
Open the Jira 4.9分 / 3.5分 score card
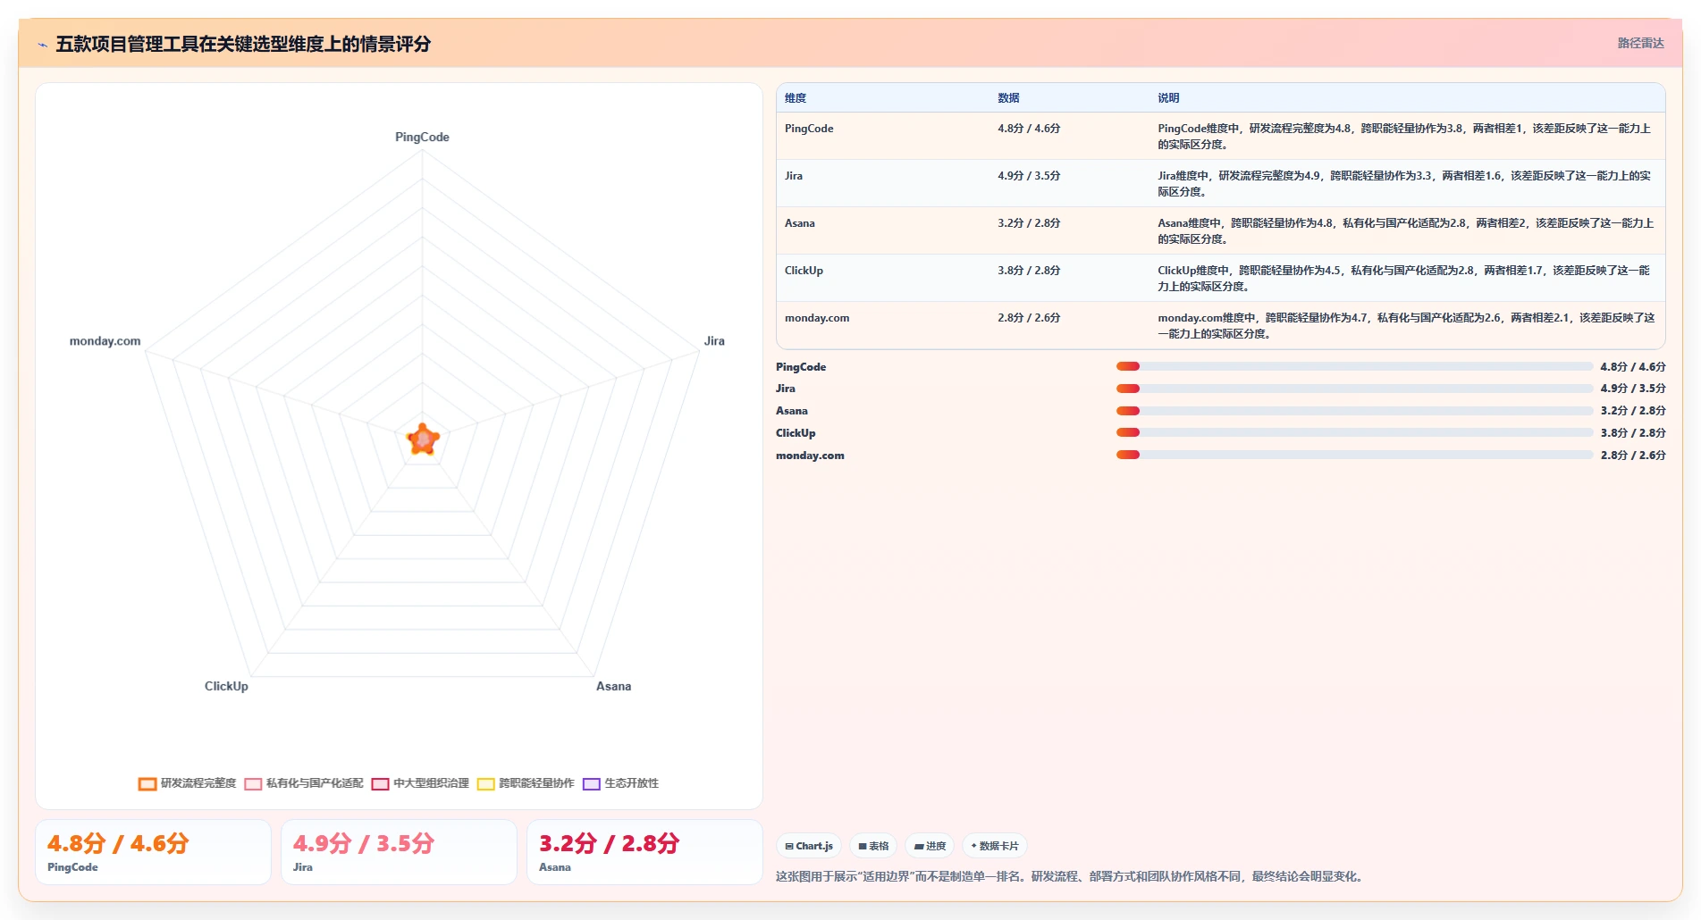399,852
